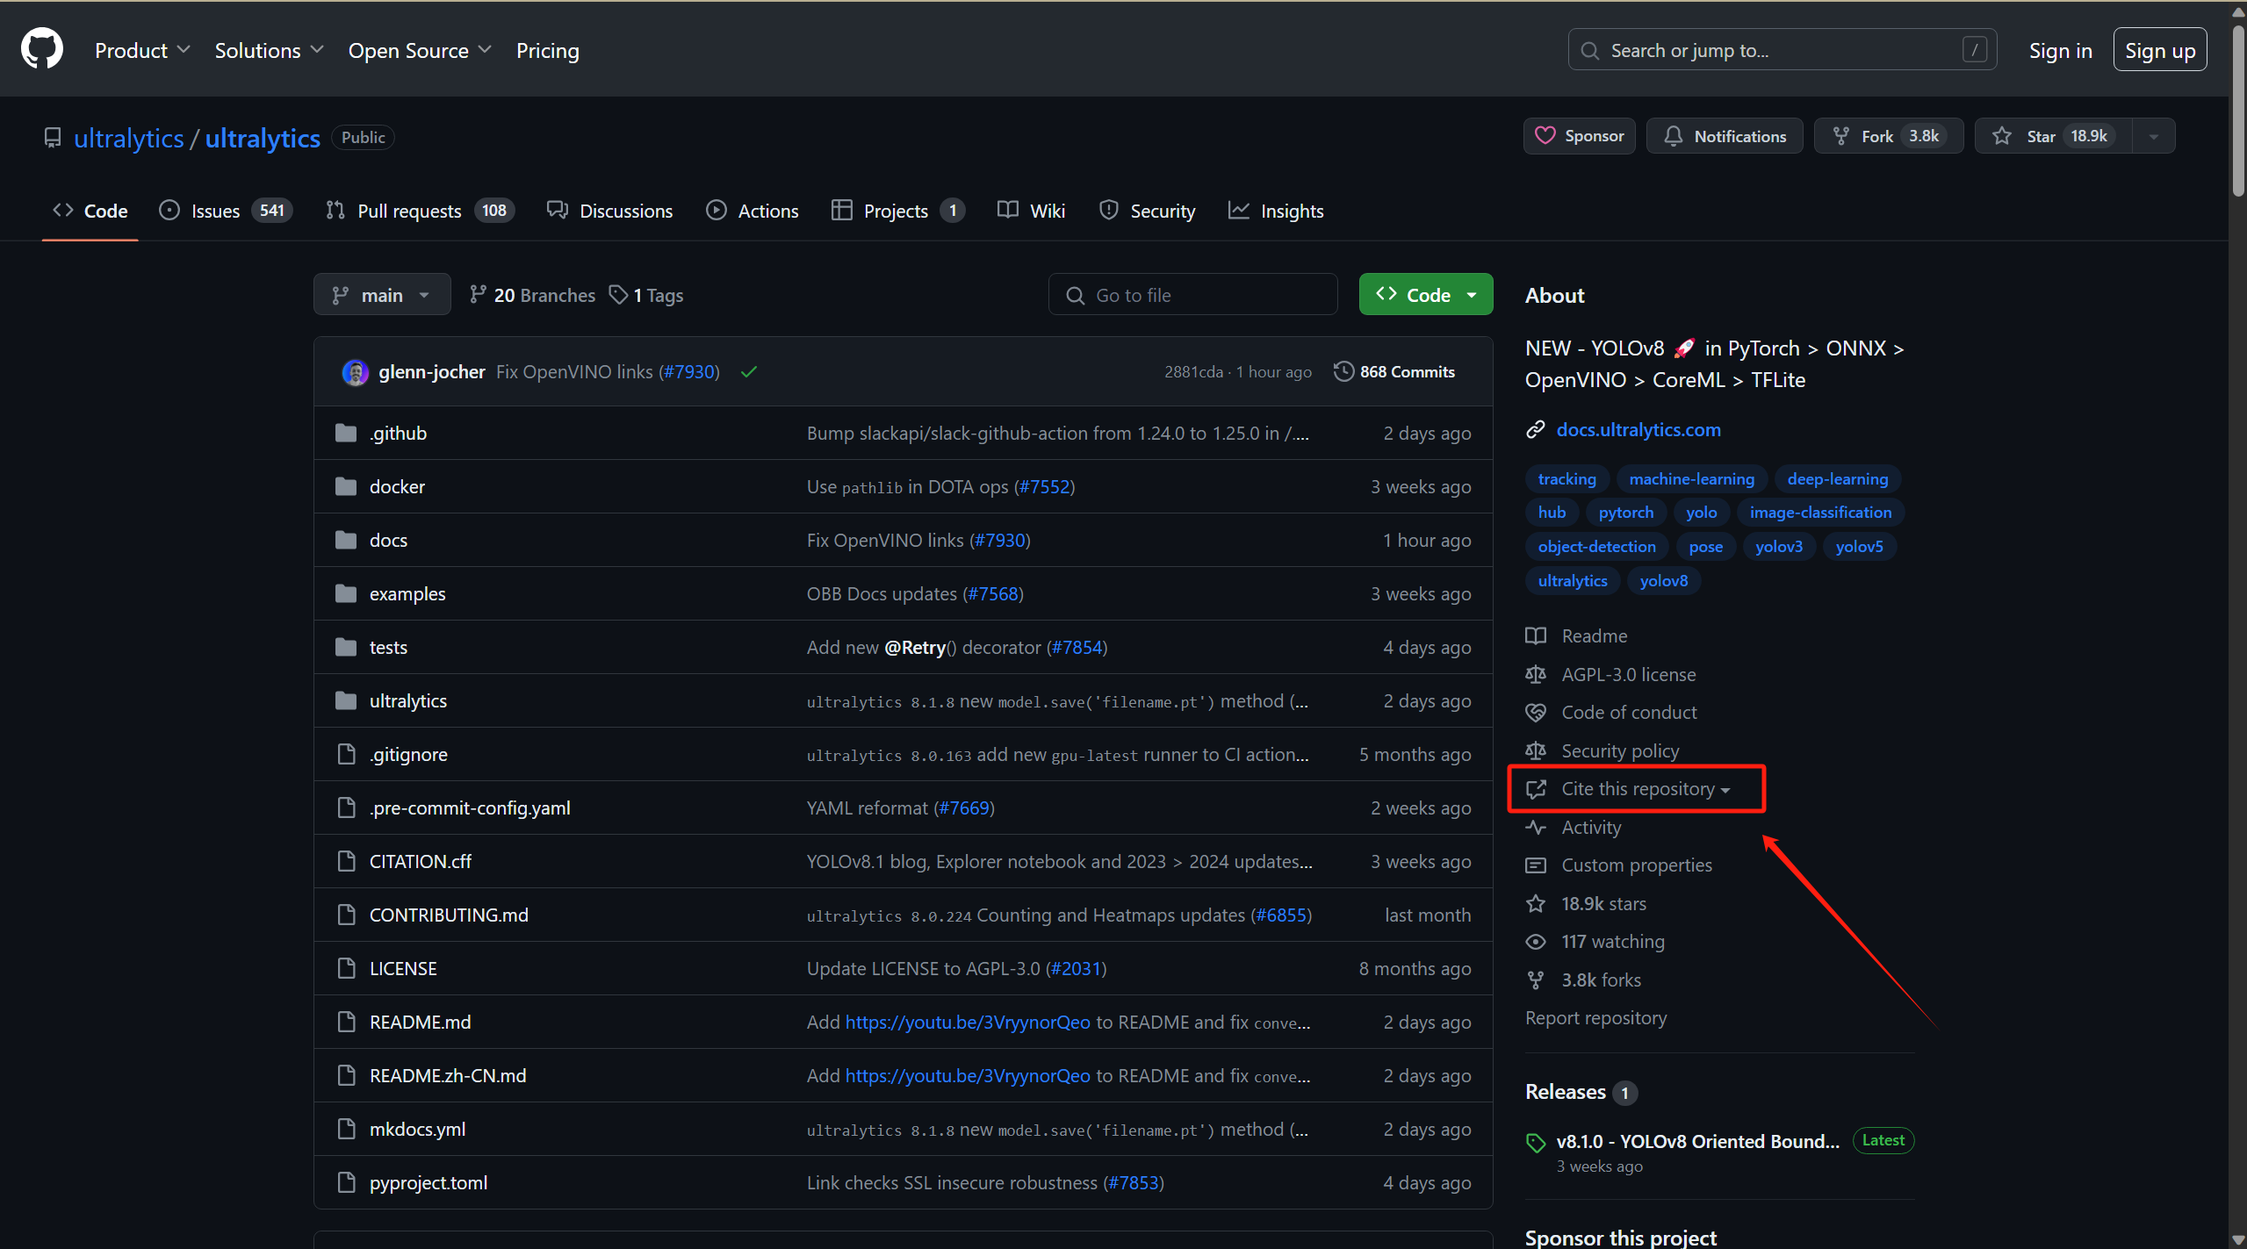The height and width of the screenshot is (1249, 2247).
Task: Open the examples folder
Action: pos(407,593)
